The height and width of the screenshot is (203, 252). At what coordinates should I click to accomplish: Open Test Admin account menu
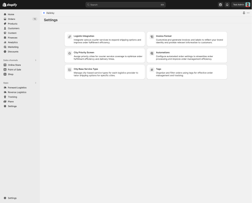[241, 5]
